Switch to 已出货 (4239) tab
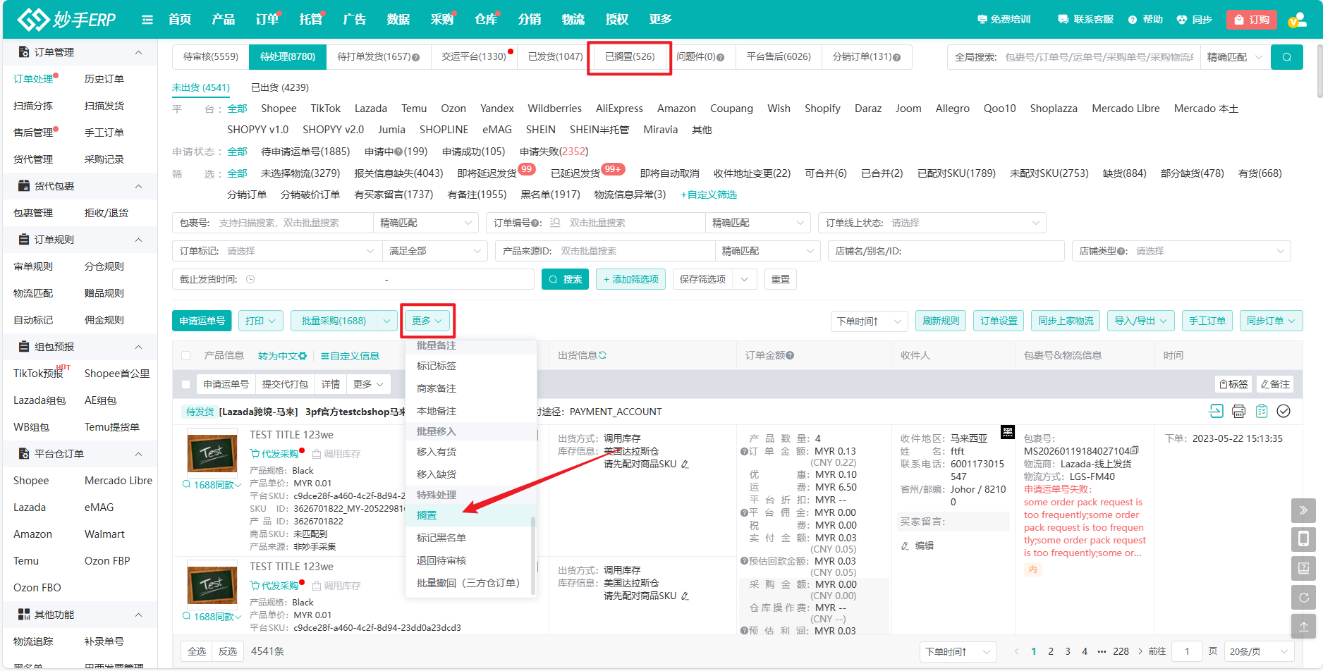Image resolution: width=1323 pixels, height=671 pixels. 280,87
